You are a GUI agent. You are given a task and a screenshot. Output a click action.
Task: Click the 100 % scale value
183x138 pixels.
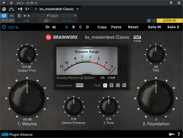(x=13, y=27)
